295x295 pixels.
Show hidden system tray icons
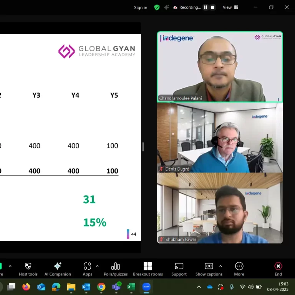click(199, 287)
